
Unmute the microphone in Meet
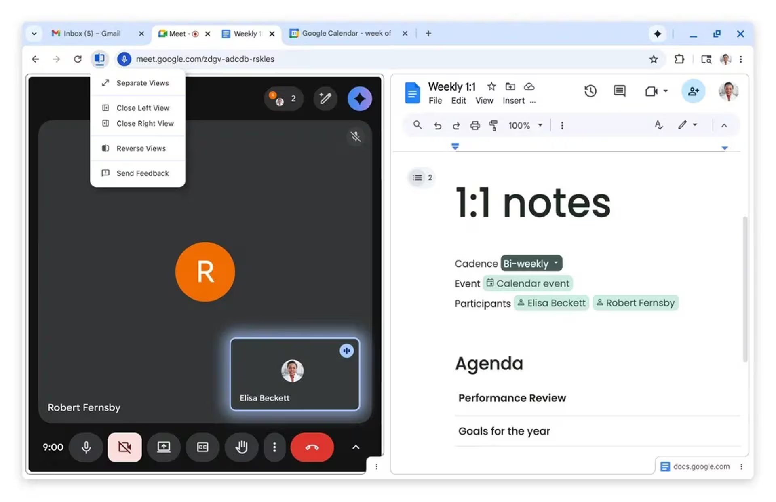click(x=86, y=447)
